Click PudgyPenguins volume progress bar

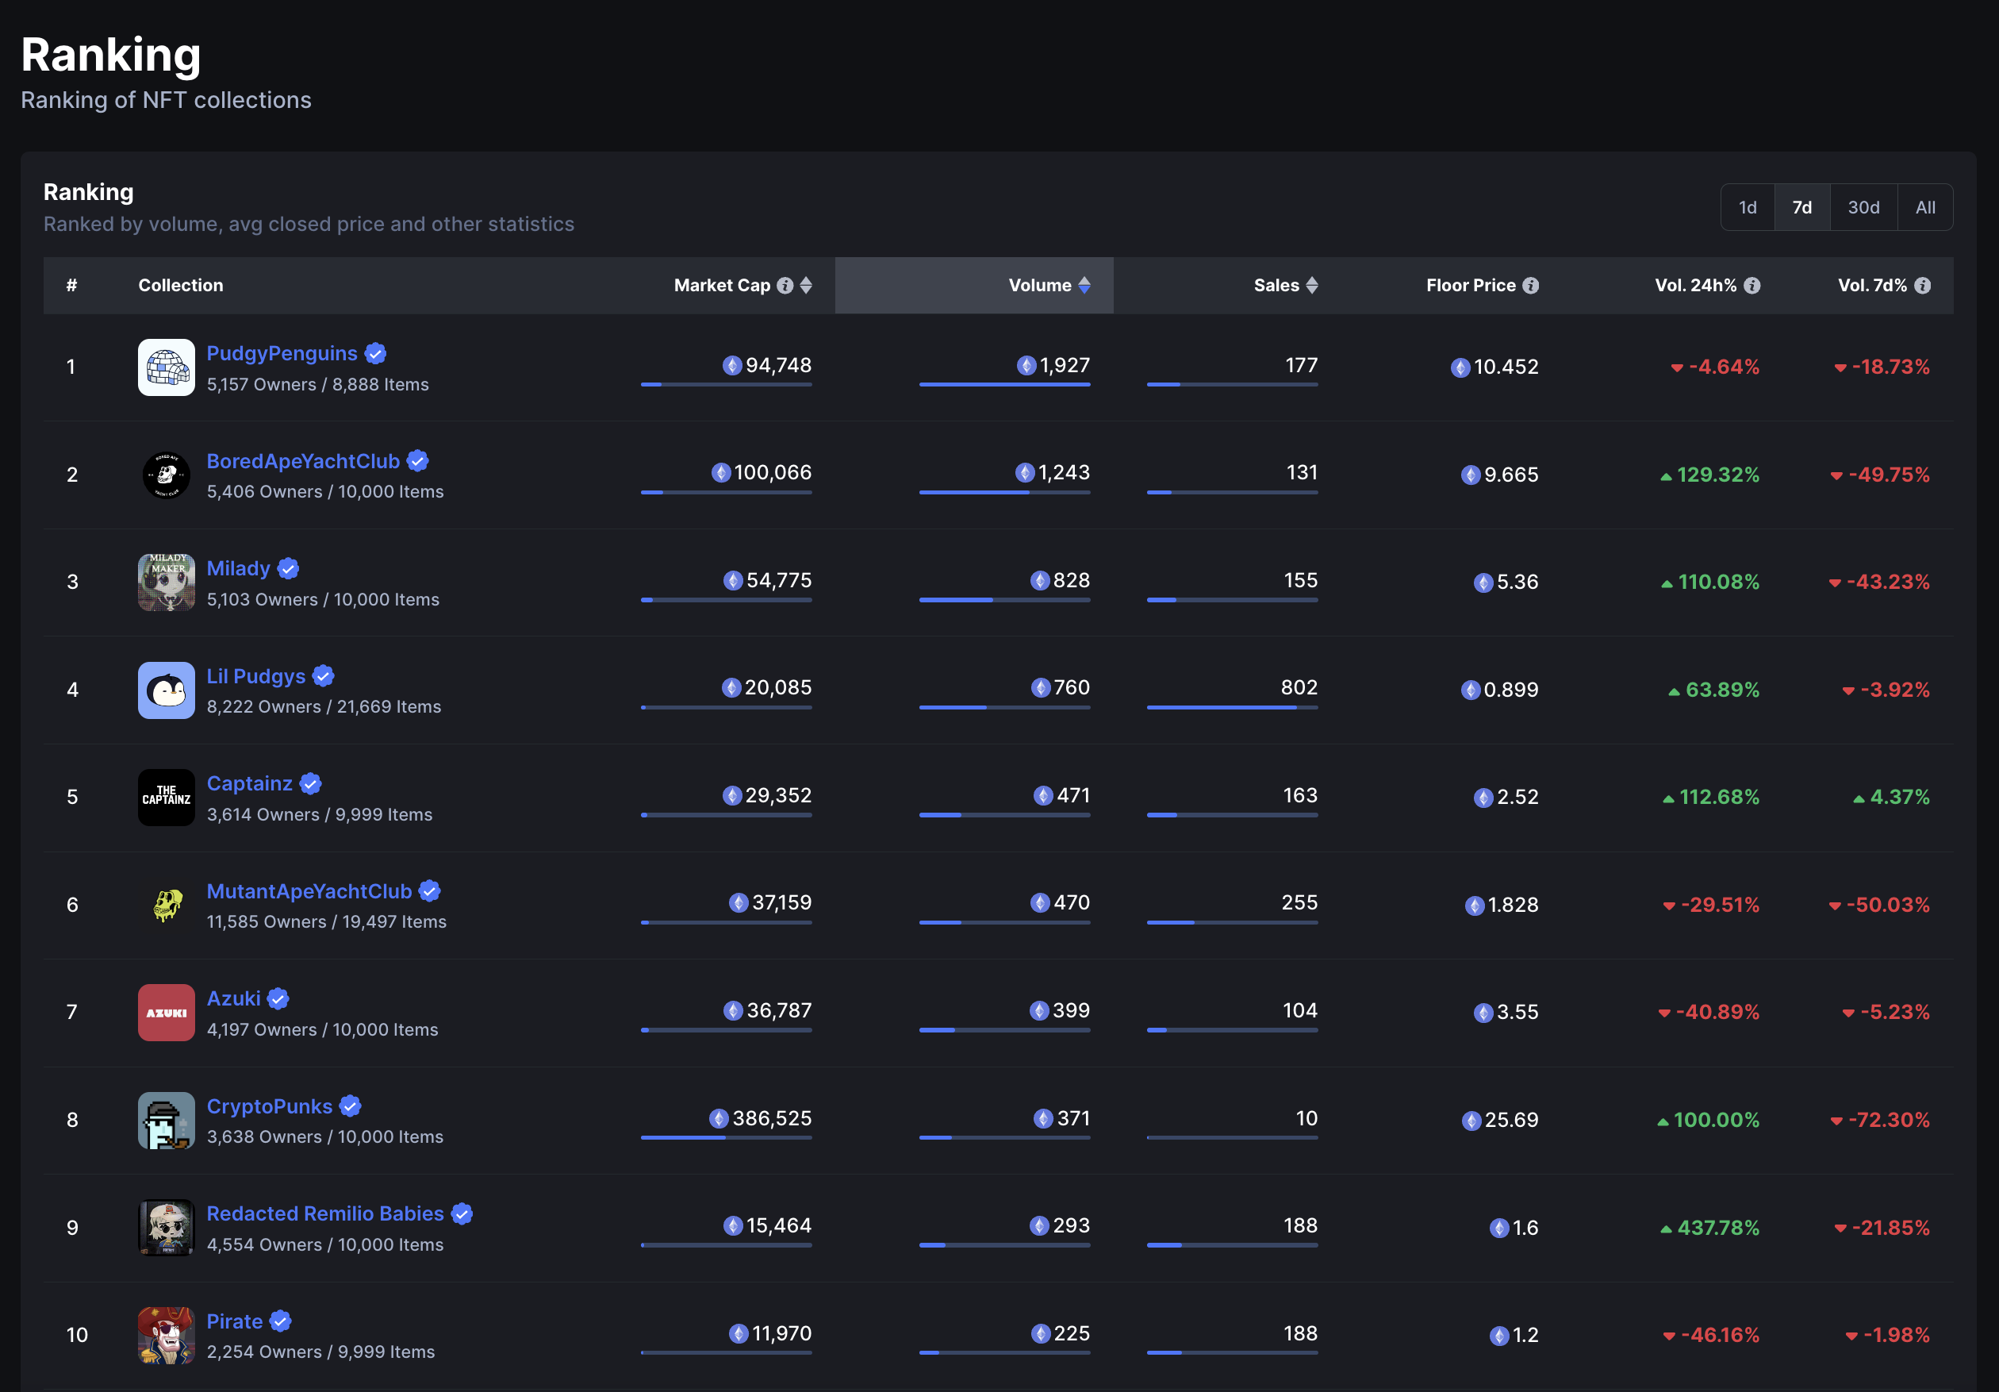[x=1005, y=384]
